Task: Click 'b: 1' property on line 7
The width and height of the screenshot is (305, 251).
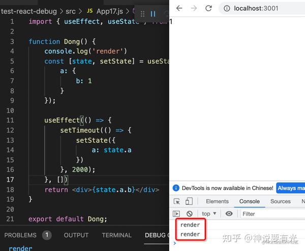Action: tap(84, 81)
